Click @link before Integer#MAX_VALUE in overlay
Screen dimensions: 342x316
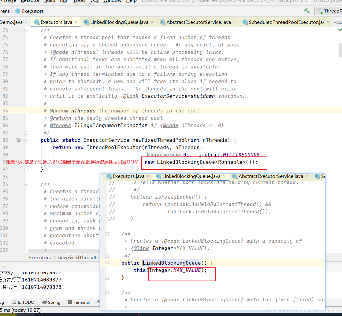(x=141, y=248)
